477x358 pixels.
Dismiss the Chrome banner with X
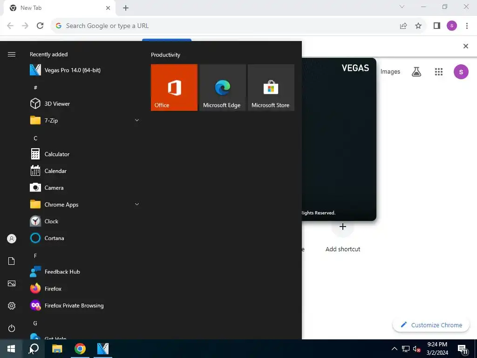(465, 46)
